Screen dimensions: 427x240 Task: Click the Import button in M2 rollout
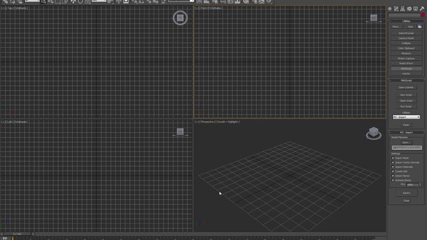(x=406, y=193)
